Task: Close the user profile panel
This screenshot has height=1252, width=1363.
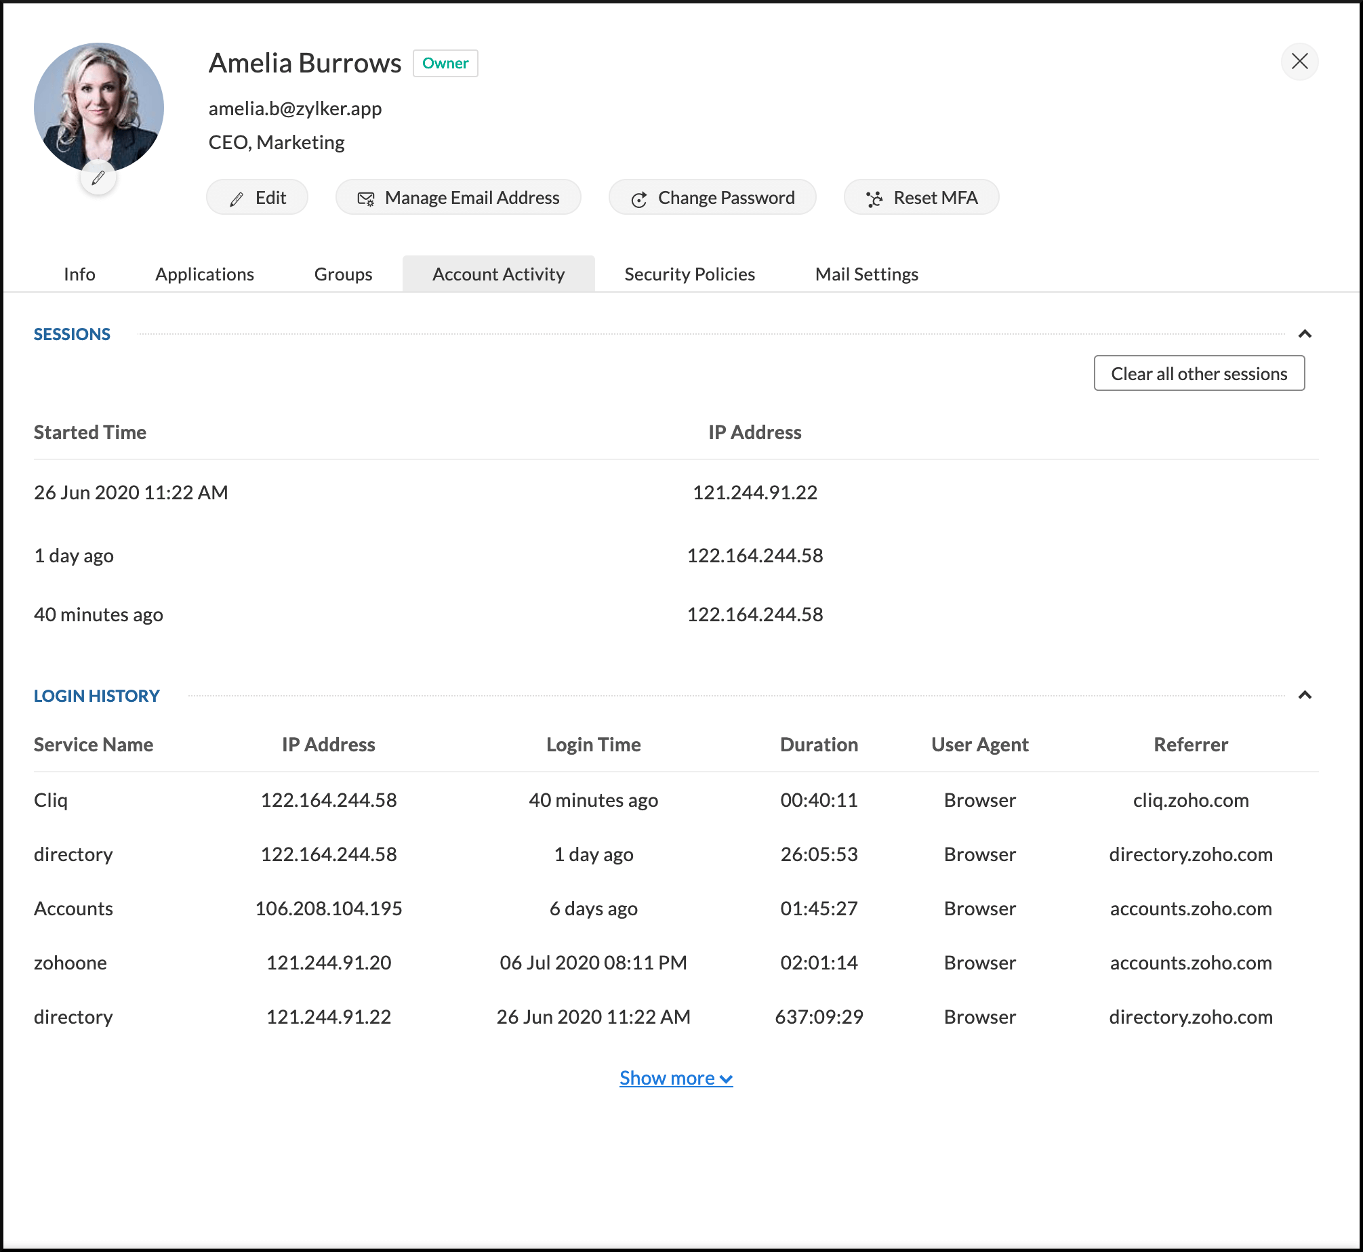Action: tap(1299, 62)
